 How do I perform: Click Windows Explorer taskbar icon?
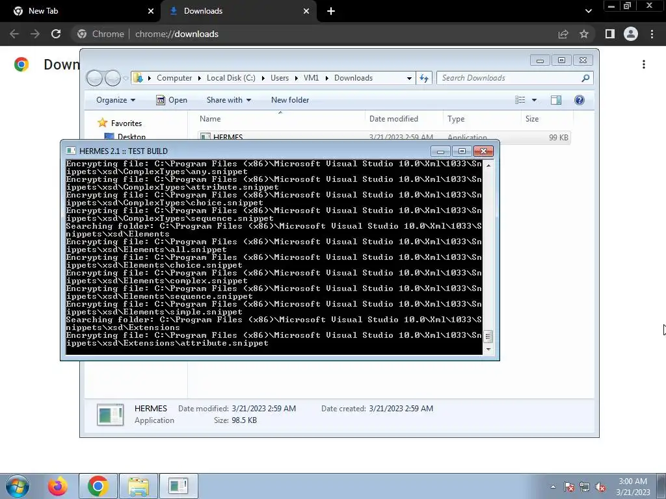(x=139, y=486)
